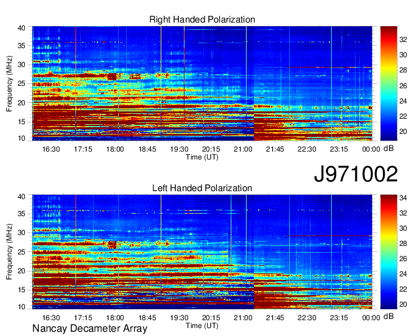
Task: Click the 19:30 time tick of the Right Handed plot
Action: tap(179, 149)
